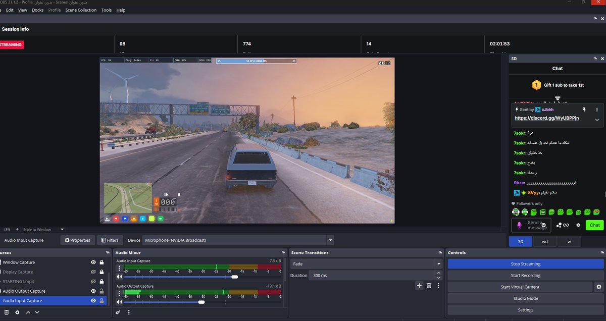Unlock Display Capture source lock

102,272
